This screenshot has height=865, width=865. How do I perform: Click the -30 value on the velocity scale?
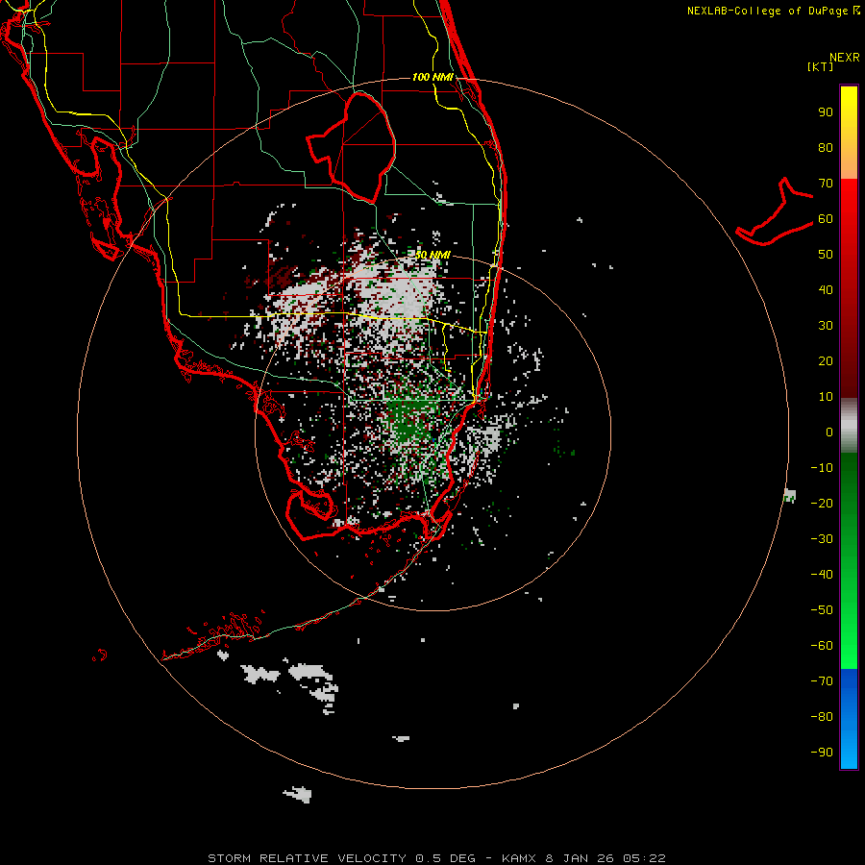[x=822, y=539]
